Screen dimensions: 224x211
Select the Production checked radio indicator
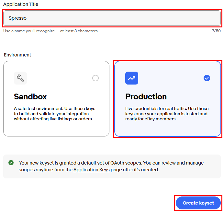(207, 78)
